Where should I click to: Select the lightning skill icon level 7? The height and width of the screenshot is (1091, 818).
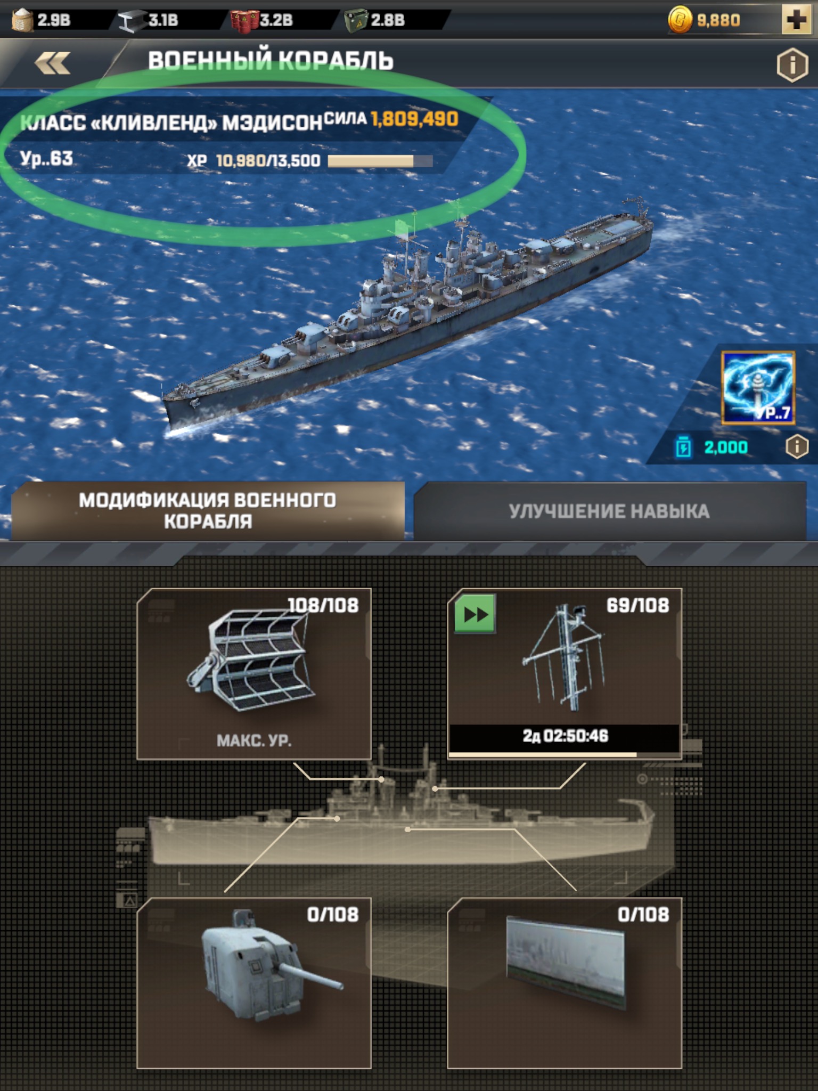(x=758, y=387)
